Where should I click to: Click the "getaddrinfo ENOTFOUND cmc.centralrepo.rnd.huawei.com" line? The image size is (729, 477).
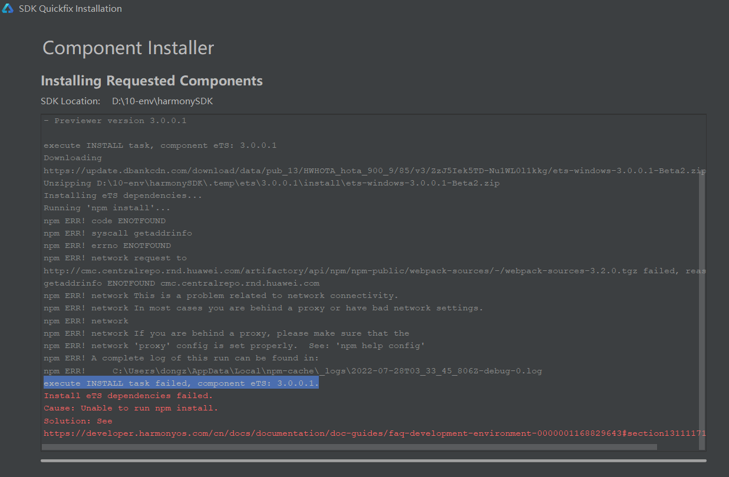(182, 283)
